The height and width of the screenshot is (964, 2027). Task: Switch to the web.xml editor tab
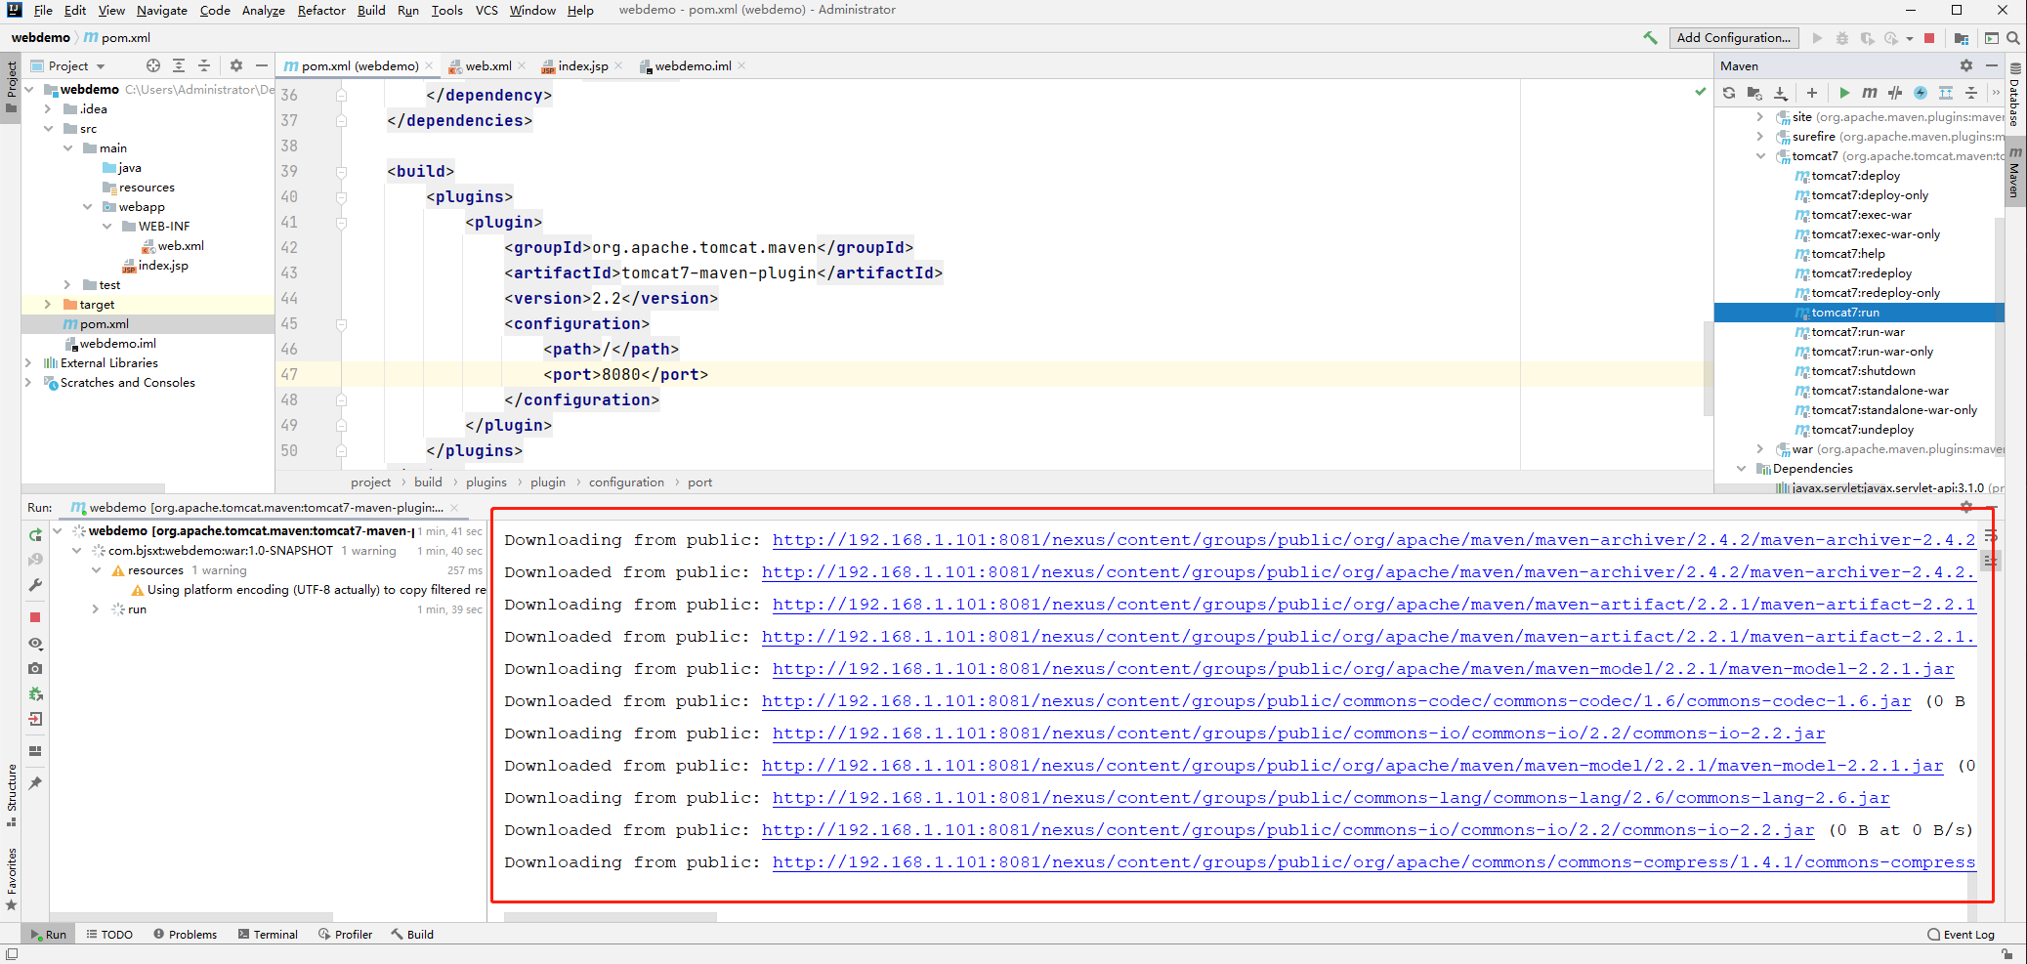(x=486, y=65)
